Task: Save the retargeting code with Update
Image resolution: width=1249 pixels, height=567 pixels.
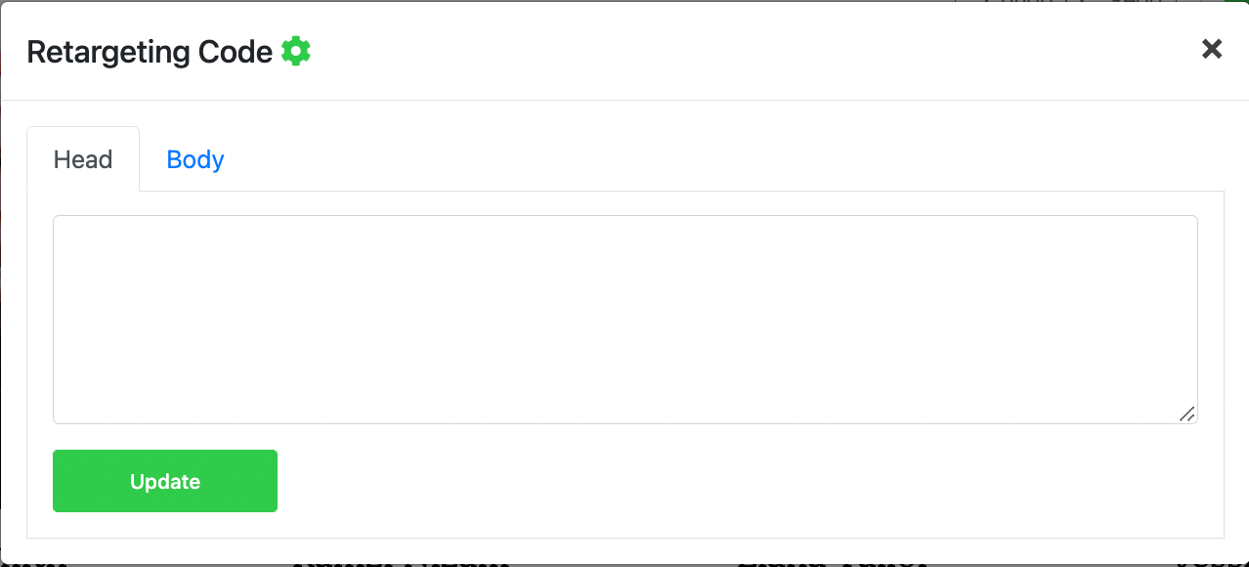Action: click(x=165, y=481)
